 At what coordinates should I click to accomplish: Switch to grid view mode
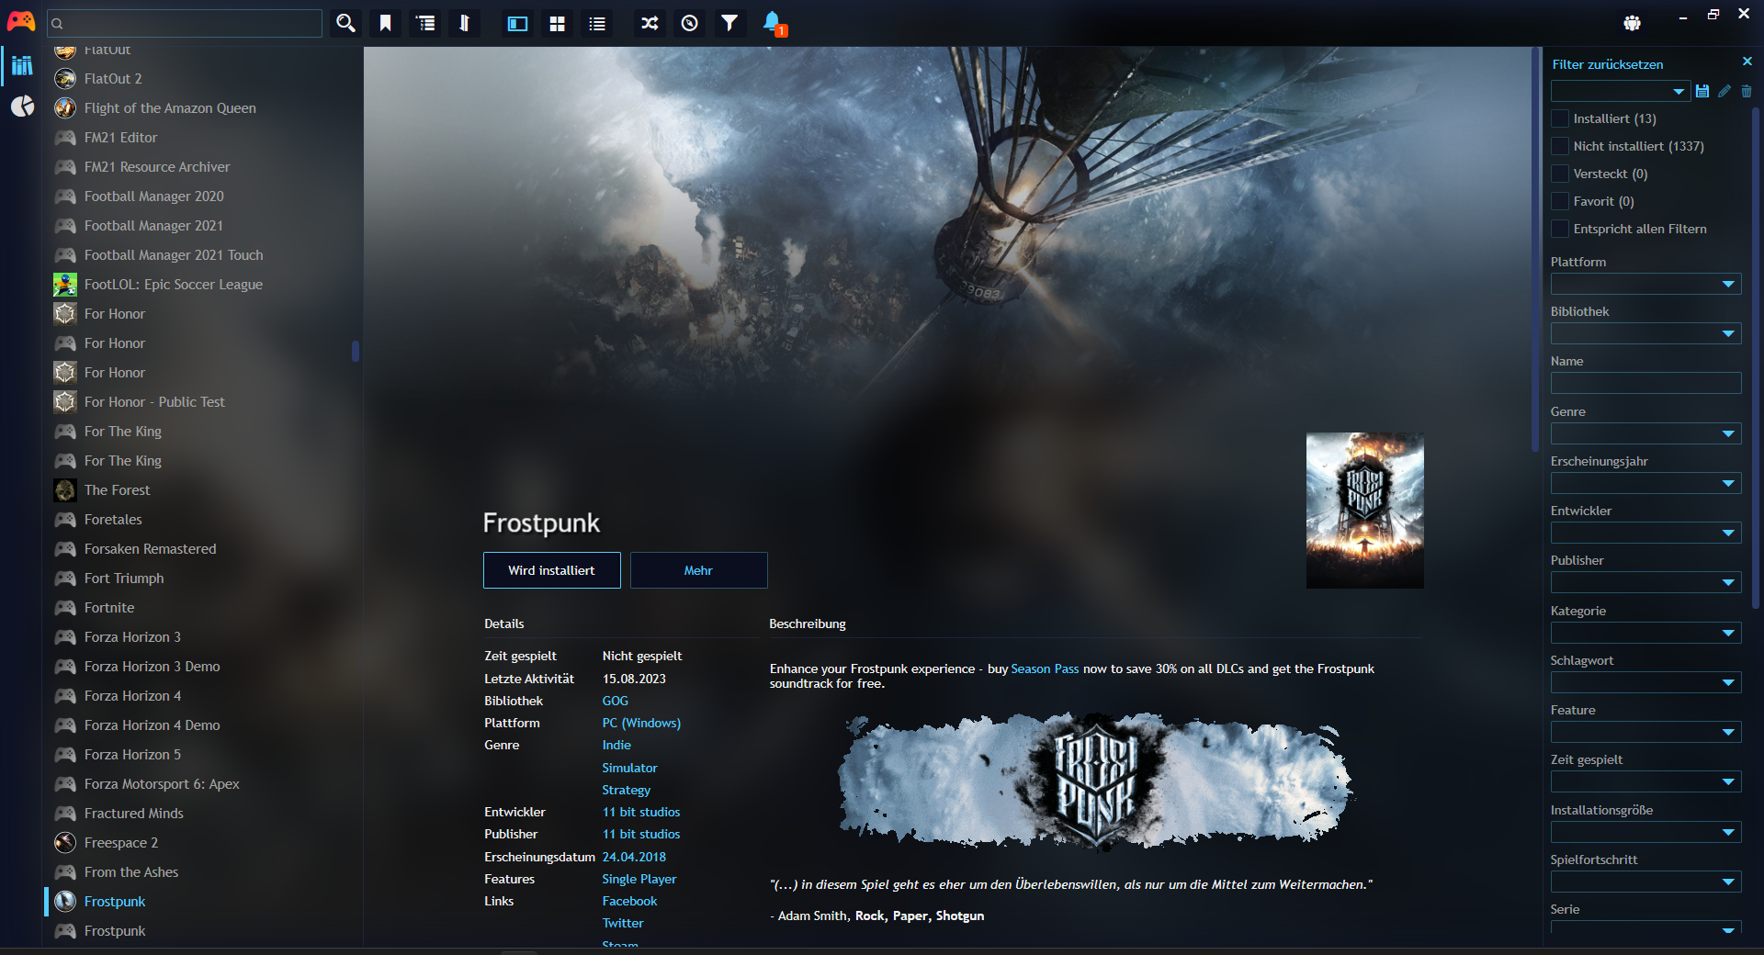click(x=557, y=23)
